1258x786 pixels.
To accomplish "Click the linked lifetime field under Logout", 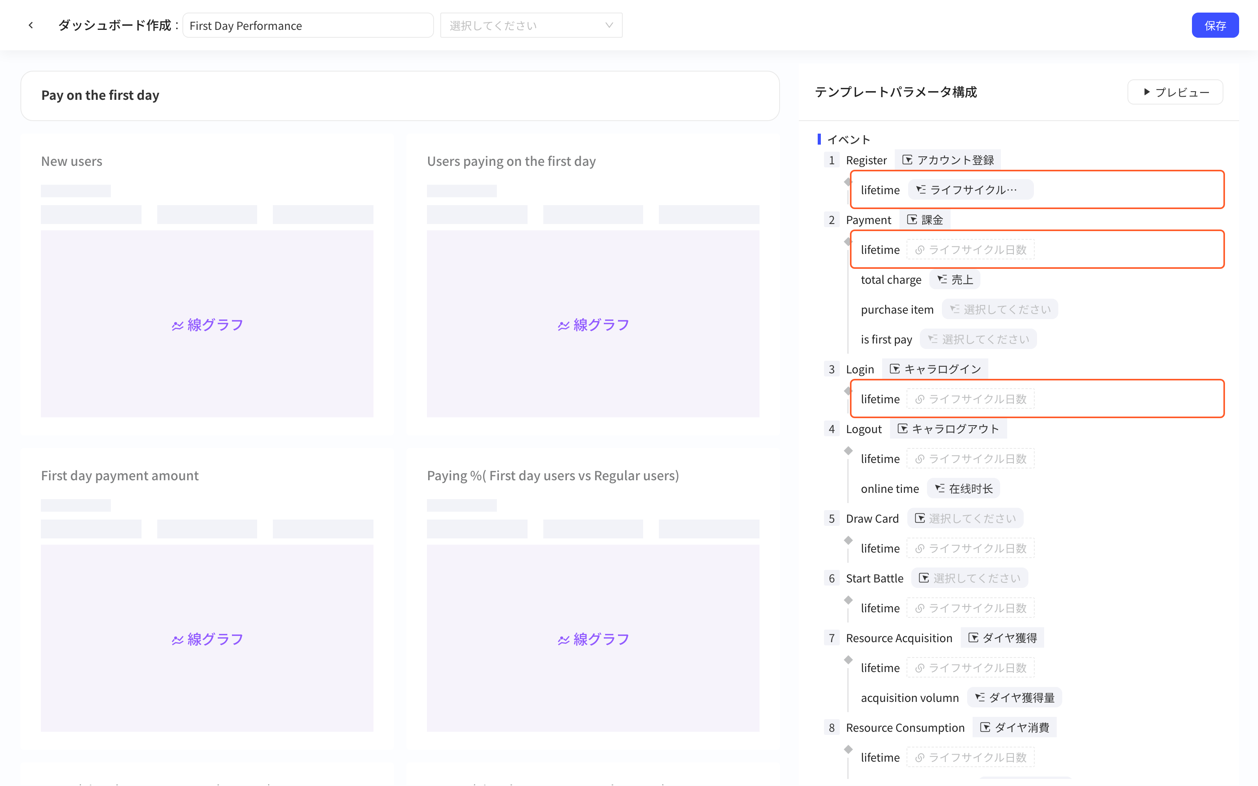I will click(x=970, y=459).
